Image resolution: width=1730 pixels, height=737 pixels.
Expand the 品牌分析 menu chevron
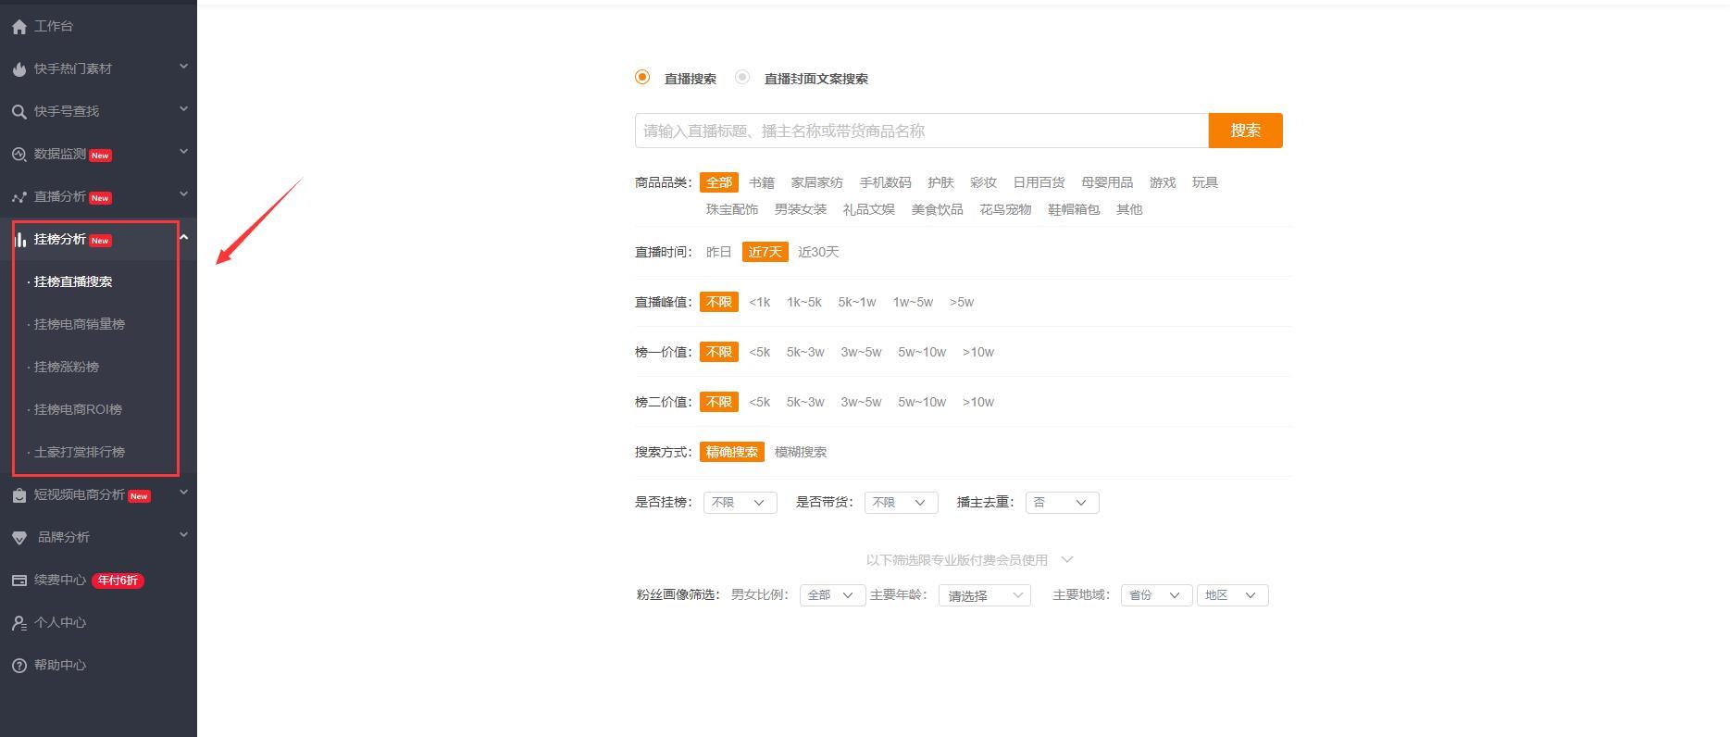point(183,534)
